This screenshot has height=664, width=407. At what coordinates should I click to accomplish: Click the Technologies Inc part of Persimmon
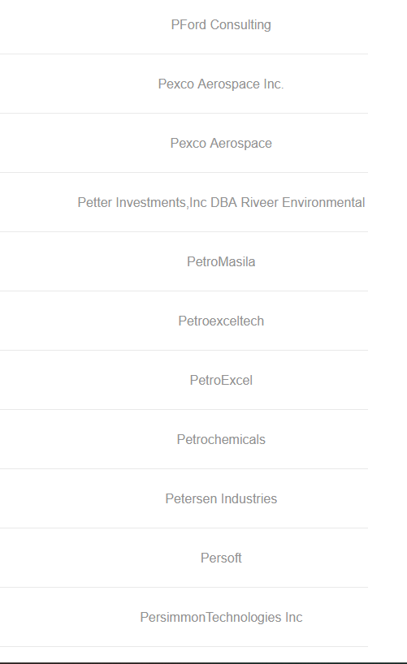click(254, 618)
